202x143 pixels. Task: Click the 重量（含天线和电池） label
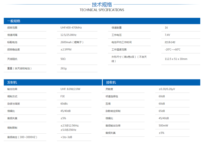(19, 69)
